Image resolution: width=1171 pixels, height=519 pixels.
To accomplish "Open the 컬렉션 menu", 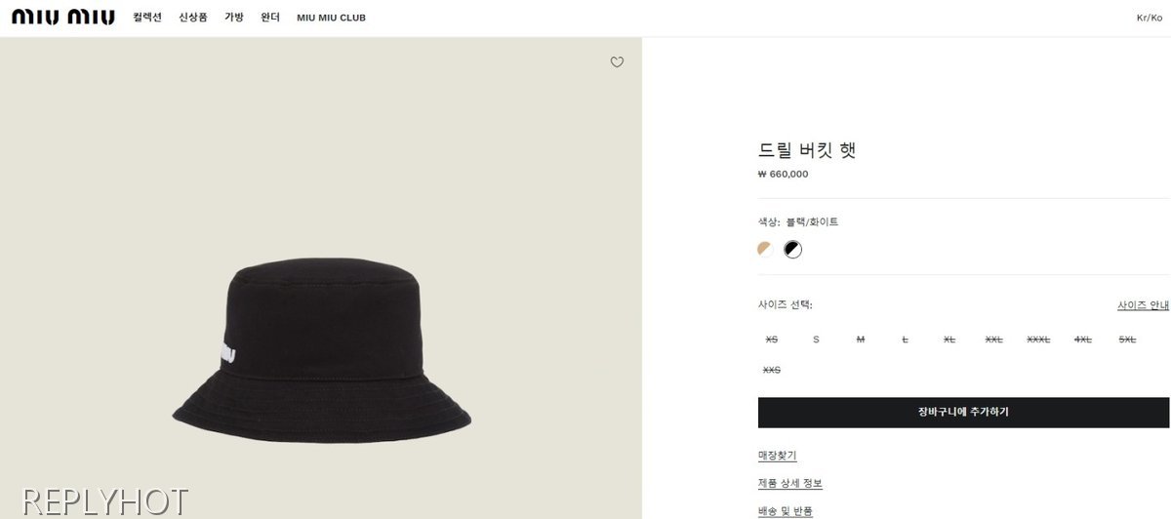I will 147,18.
